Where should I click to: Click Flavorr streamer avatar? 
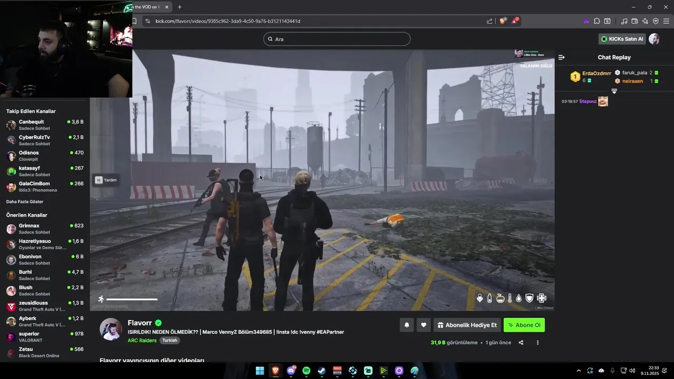coord(111,329)
